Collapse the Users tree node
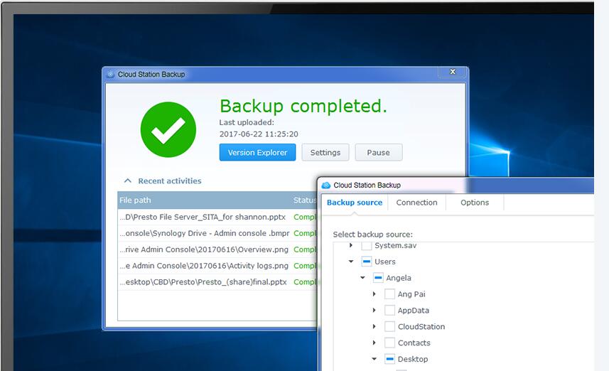 (351, 262)
